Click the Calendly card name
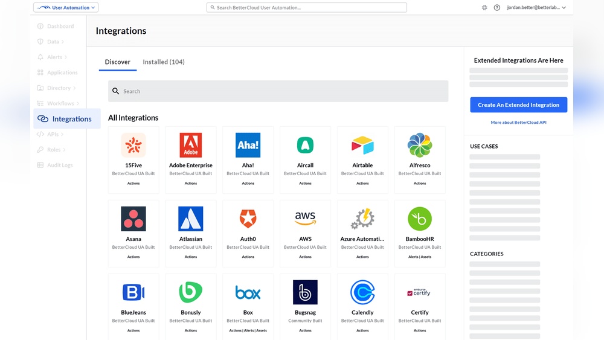604x340 pixels. 362,312
